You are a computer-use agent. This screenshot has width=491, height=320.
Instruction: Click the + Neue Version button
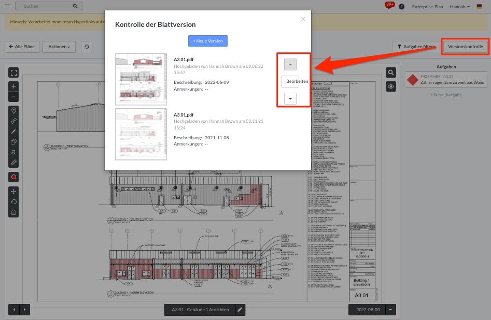207,41
